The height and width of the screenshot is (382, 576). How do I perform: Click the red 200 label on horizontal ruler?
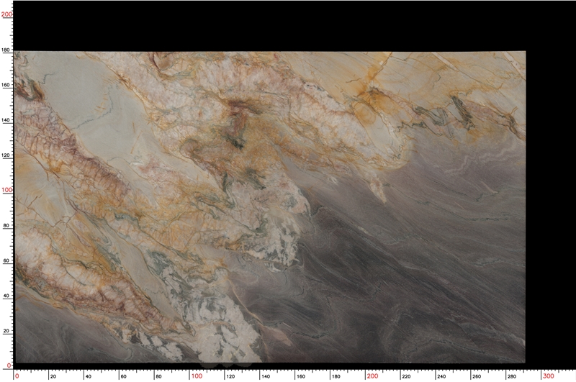click(372, 376)
